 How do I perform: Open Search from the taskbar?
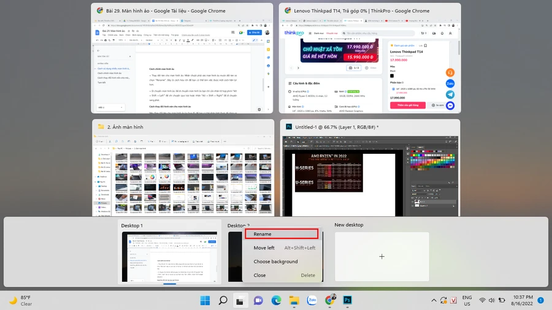pyautogui.click(x=223, y=301)
